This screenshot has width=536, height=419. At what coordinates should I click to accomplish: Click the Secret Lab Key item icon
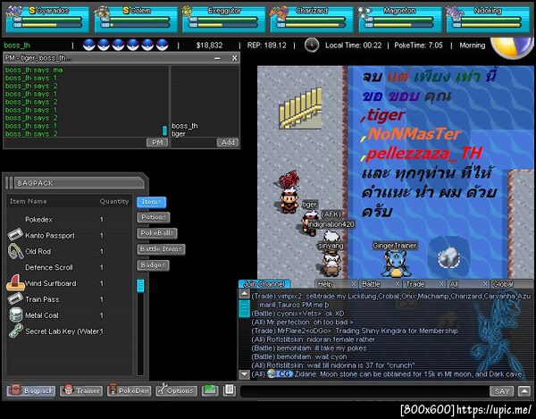(16, 331)
